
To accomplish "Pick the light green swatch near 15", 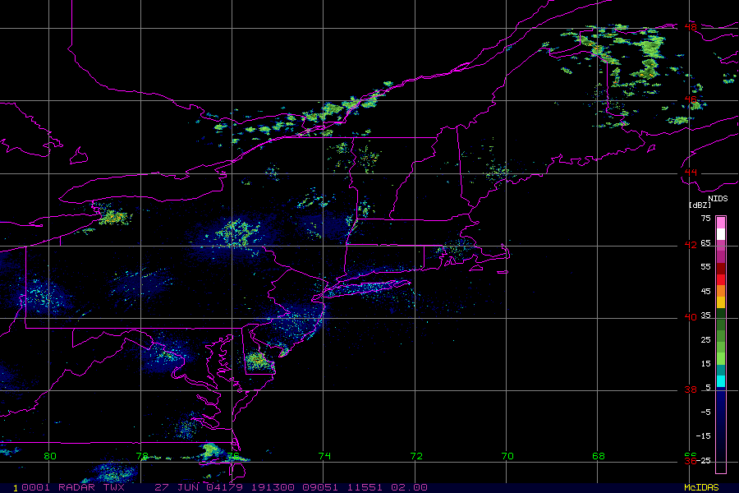I will click(721, 358).
